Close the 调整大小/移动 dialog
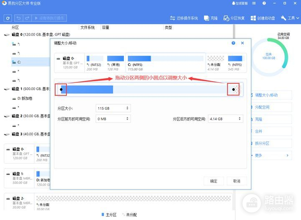Screen dimensions: 301x220 click(x=242, y=43)
